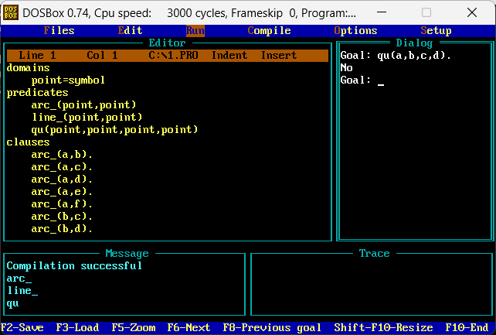Viewport: 496px width, 335px height.
Task: Click F6-Next in the bottom bar
Action: pos(189,327)
